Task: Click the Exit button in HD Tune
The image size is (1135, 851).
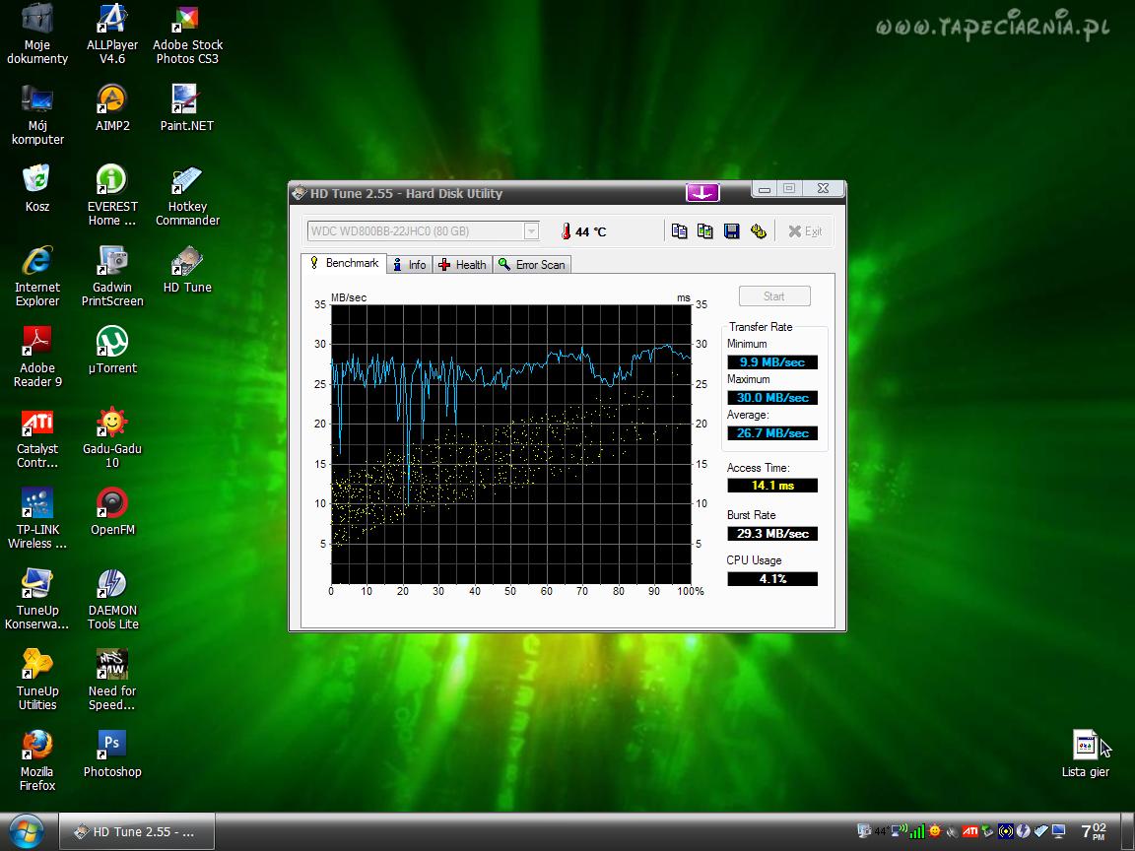Action: point(804,231)
